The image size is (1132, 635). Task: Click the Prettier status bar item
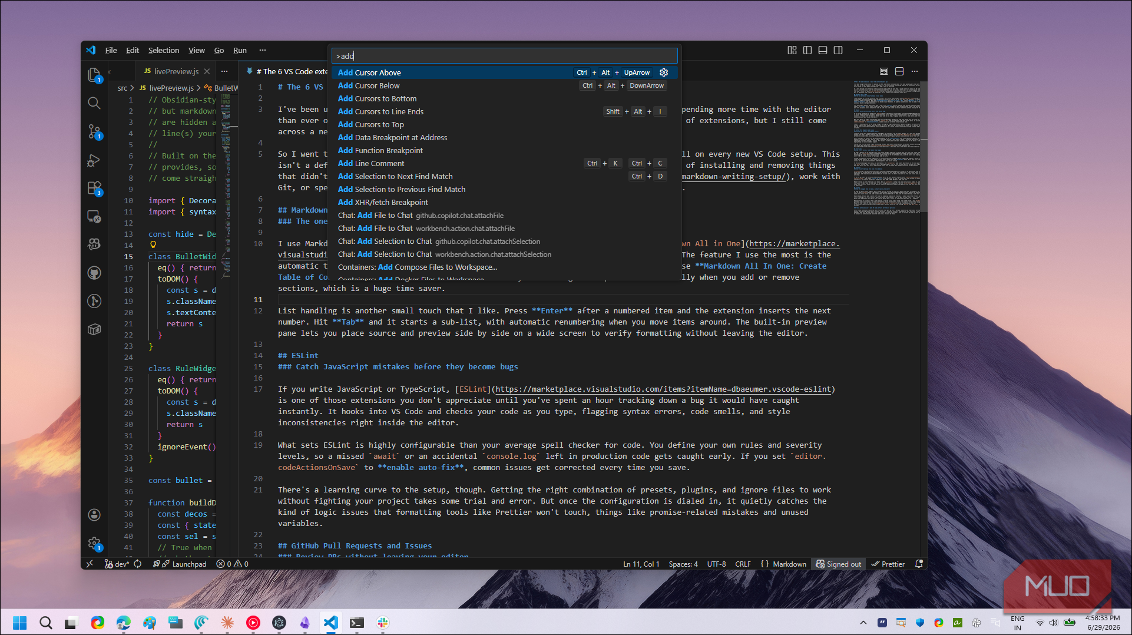888,564
